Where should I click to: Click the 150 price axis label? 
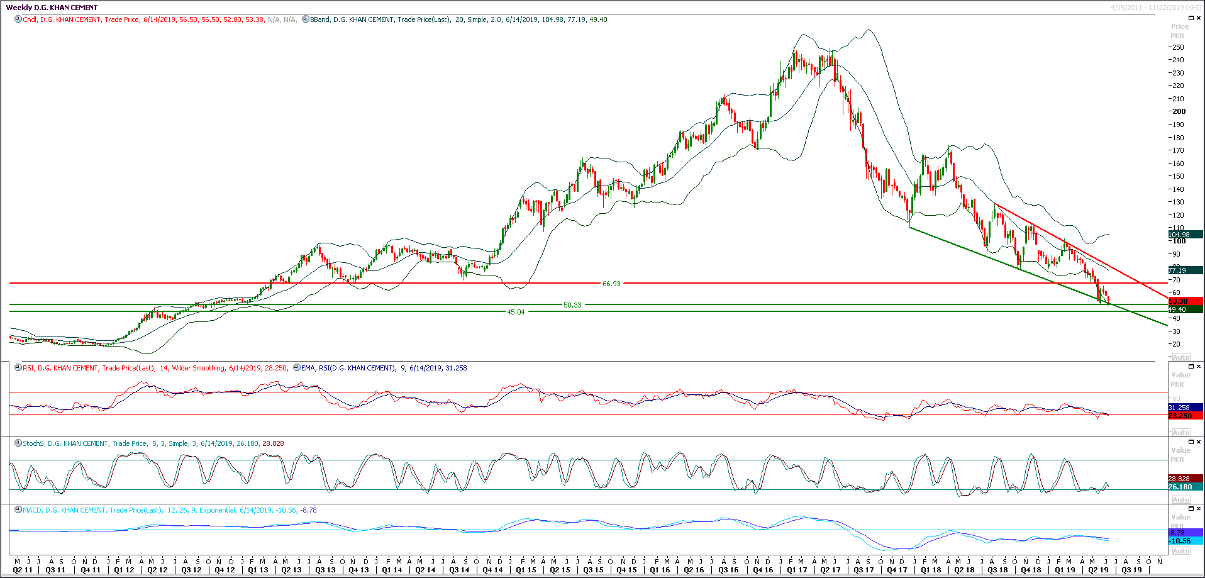point(1177,176)
